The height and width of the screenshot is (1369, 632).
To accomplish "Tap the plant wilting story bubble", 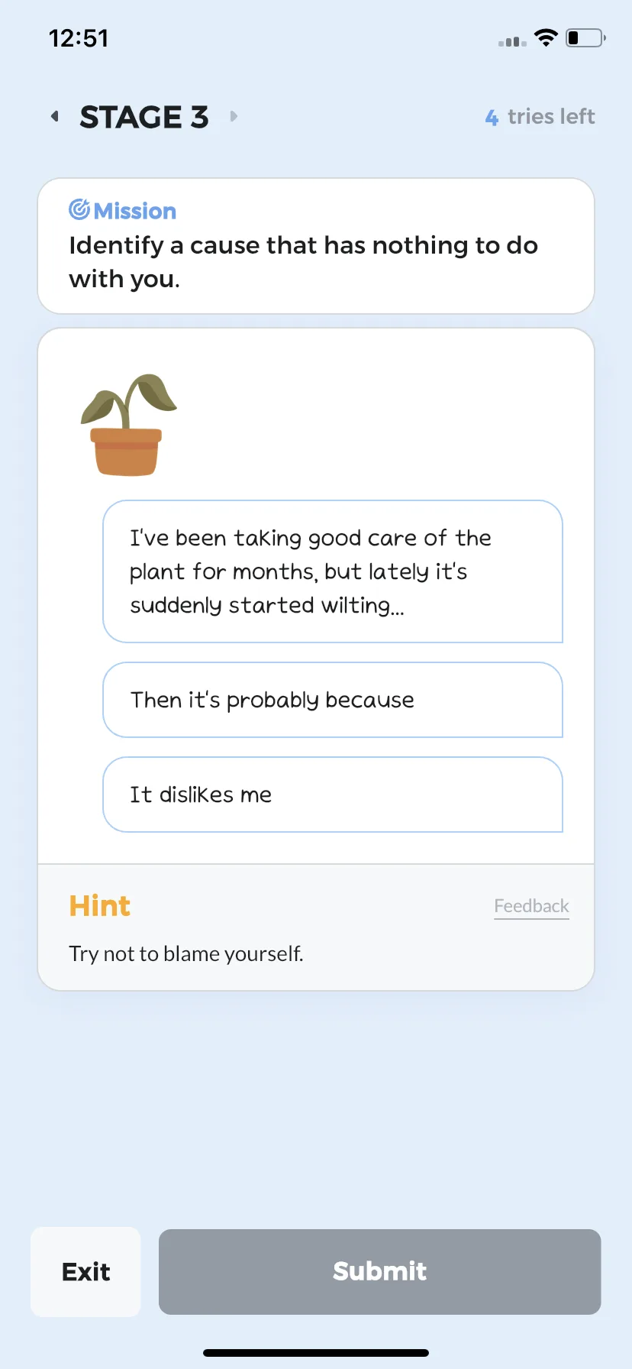I will click(333, 571).
